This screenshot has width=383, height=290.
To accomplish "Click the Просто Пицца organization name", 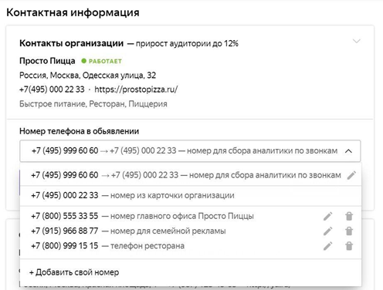I will coord(47,61).
